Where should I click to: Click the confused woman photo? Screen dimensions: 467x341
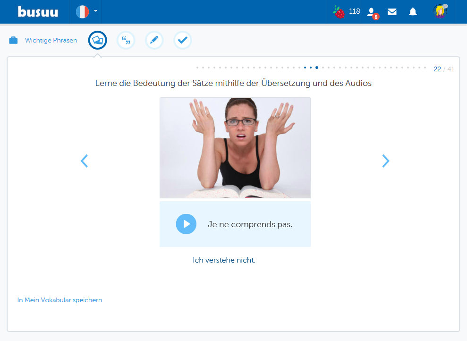(x=235, y=148)
